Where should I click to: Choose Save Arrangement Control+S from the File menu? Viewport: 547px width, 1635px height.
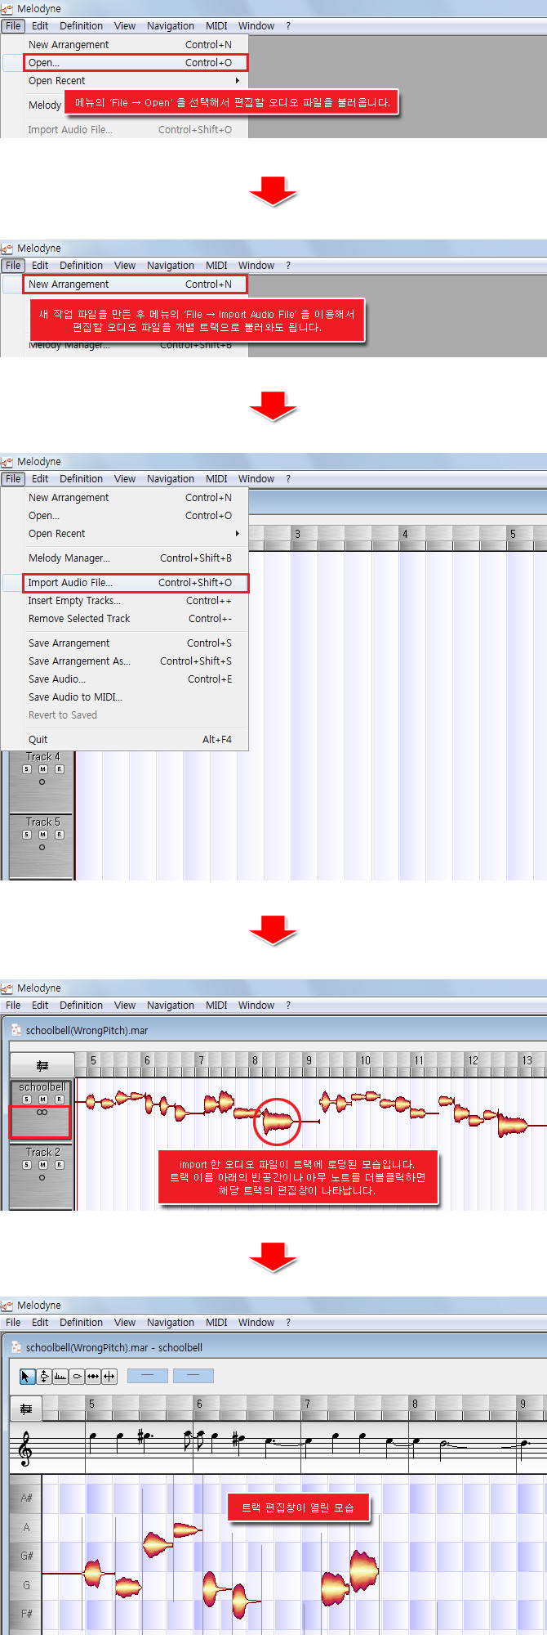(x=125, y=643)
